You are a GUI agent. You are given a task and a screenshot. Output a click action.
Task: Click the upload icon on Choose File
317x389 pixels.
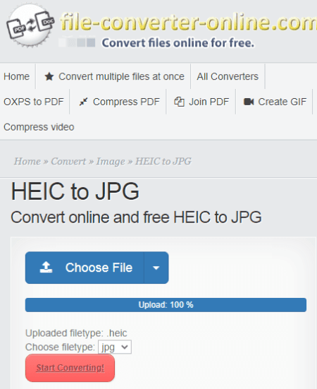(46, 268)
